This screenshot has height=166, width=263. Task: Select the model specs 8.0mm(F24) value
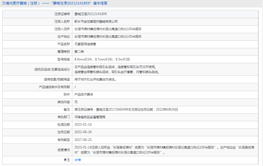click(x=102, y=59)
